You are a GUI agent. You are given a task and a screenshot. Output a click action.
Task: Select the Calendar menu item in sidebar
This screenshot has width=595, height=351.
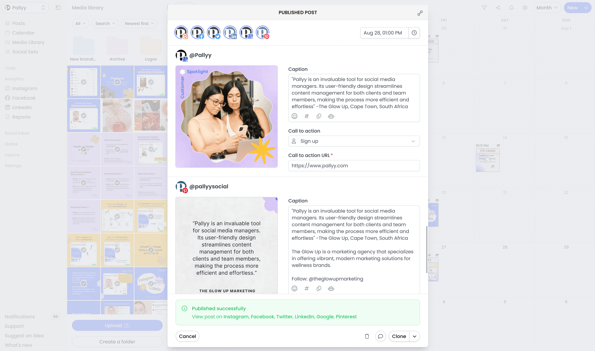tap(23, 33)
